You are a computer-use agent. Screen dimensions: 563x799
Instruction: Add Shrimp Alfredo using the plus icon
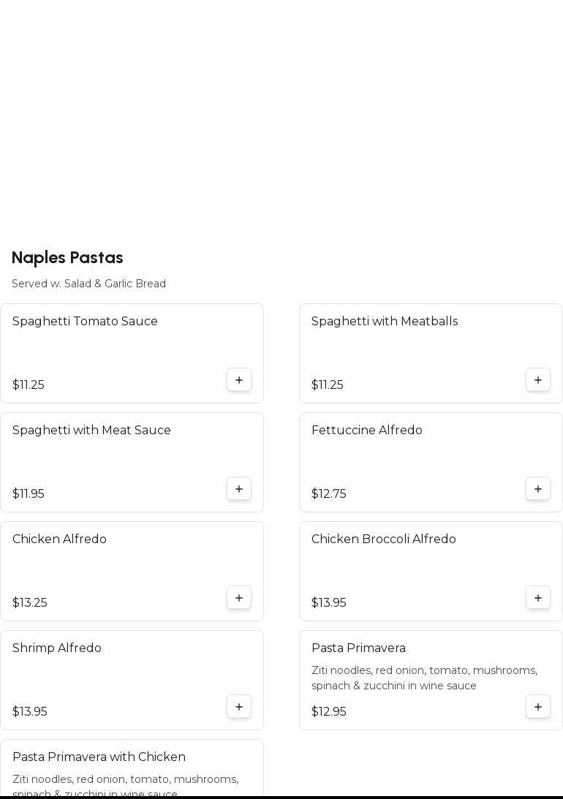tap(239, 707)
